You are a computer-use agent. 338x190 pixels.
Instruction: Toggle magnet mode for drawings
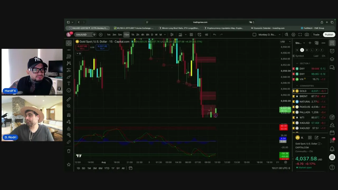click(x=69, y=115)
